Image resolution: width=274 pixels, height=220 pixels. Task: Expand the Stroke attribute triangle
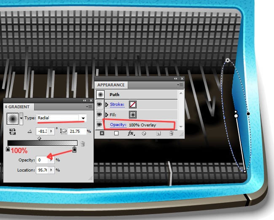pos(107,105)
